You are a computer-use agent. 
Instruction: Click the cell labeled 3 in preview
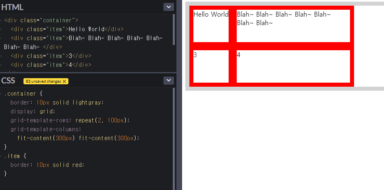pyautogui.click(x=211, y=66)
